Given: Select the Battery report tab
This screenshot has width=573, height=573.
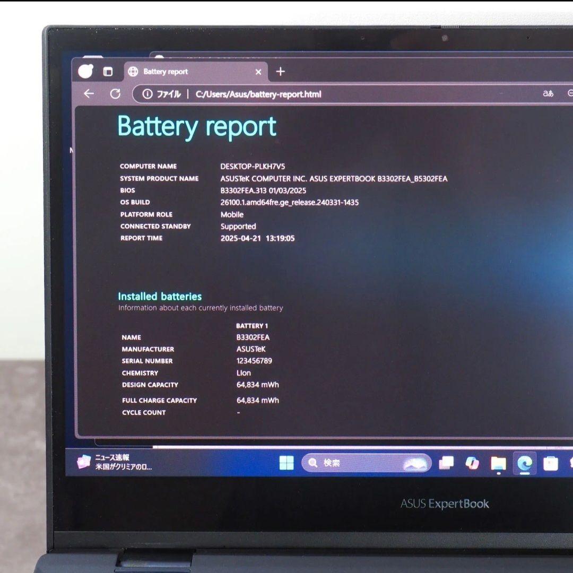Looking at the screenshot, I should pos(195,72).
